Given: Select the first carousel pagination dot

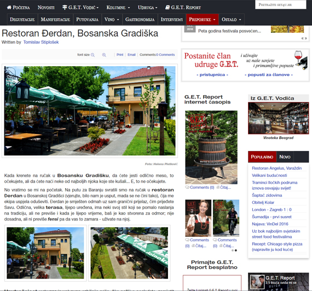Looking at the screenshot, I should point(233,251).
